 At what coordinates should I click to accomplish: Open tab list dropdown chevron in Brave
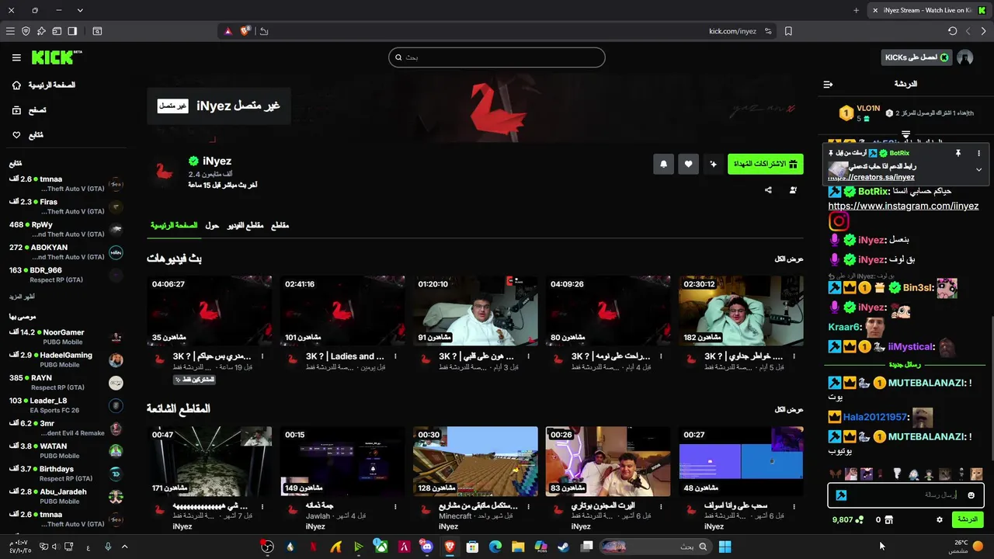point(80,10)
